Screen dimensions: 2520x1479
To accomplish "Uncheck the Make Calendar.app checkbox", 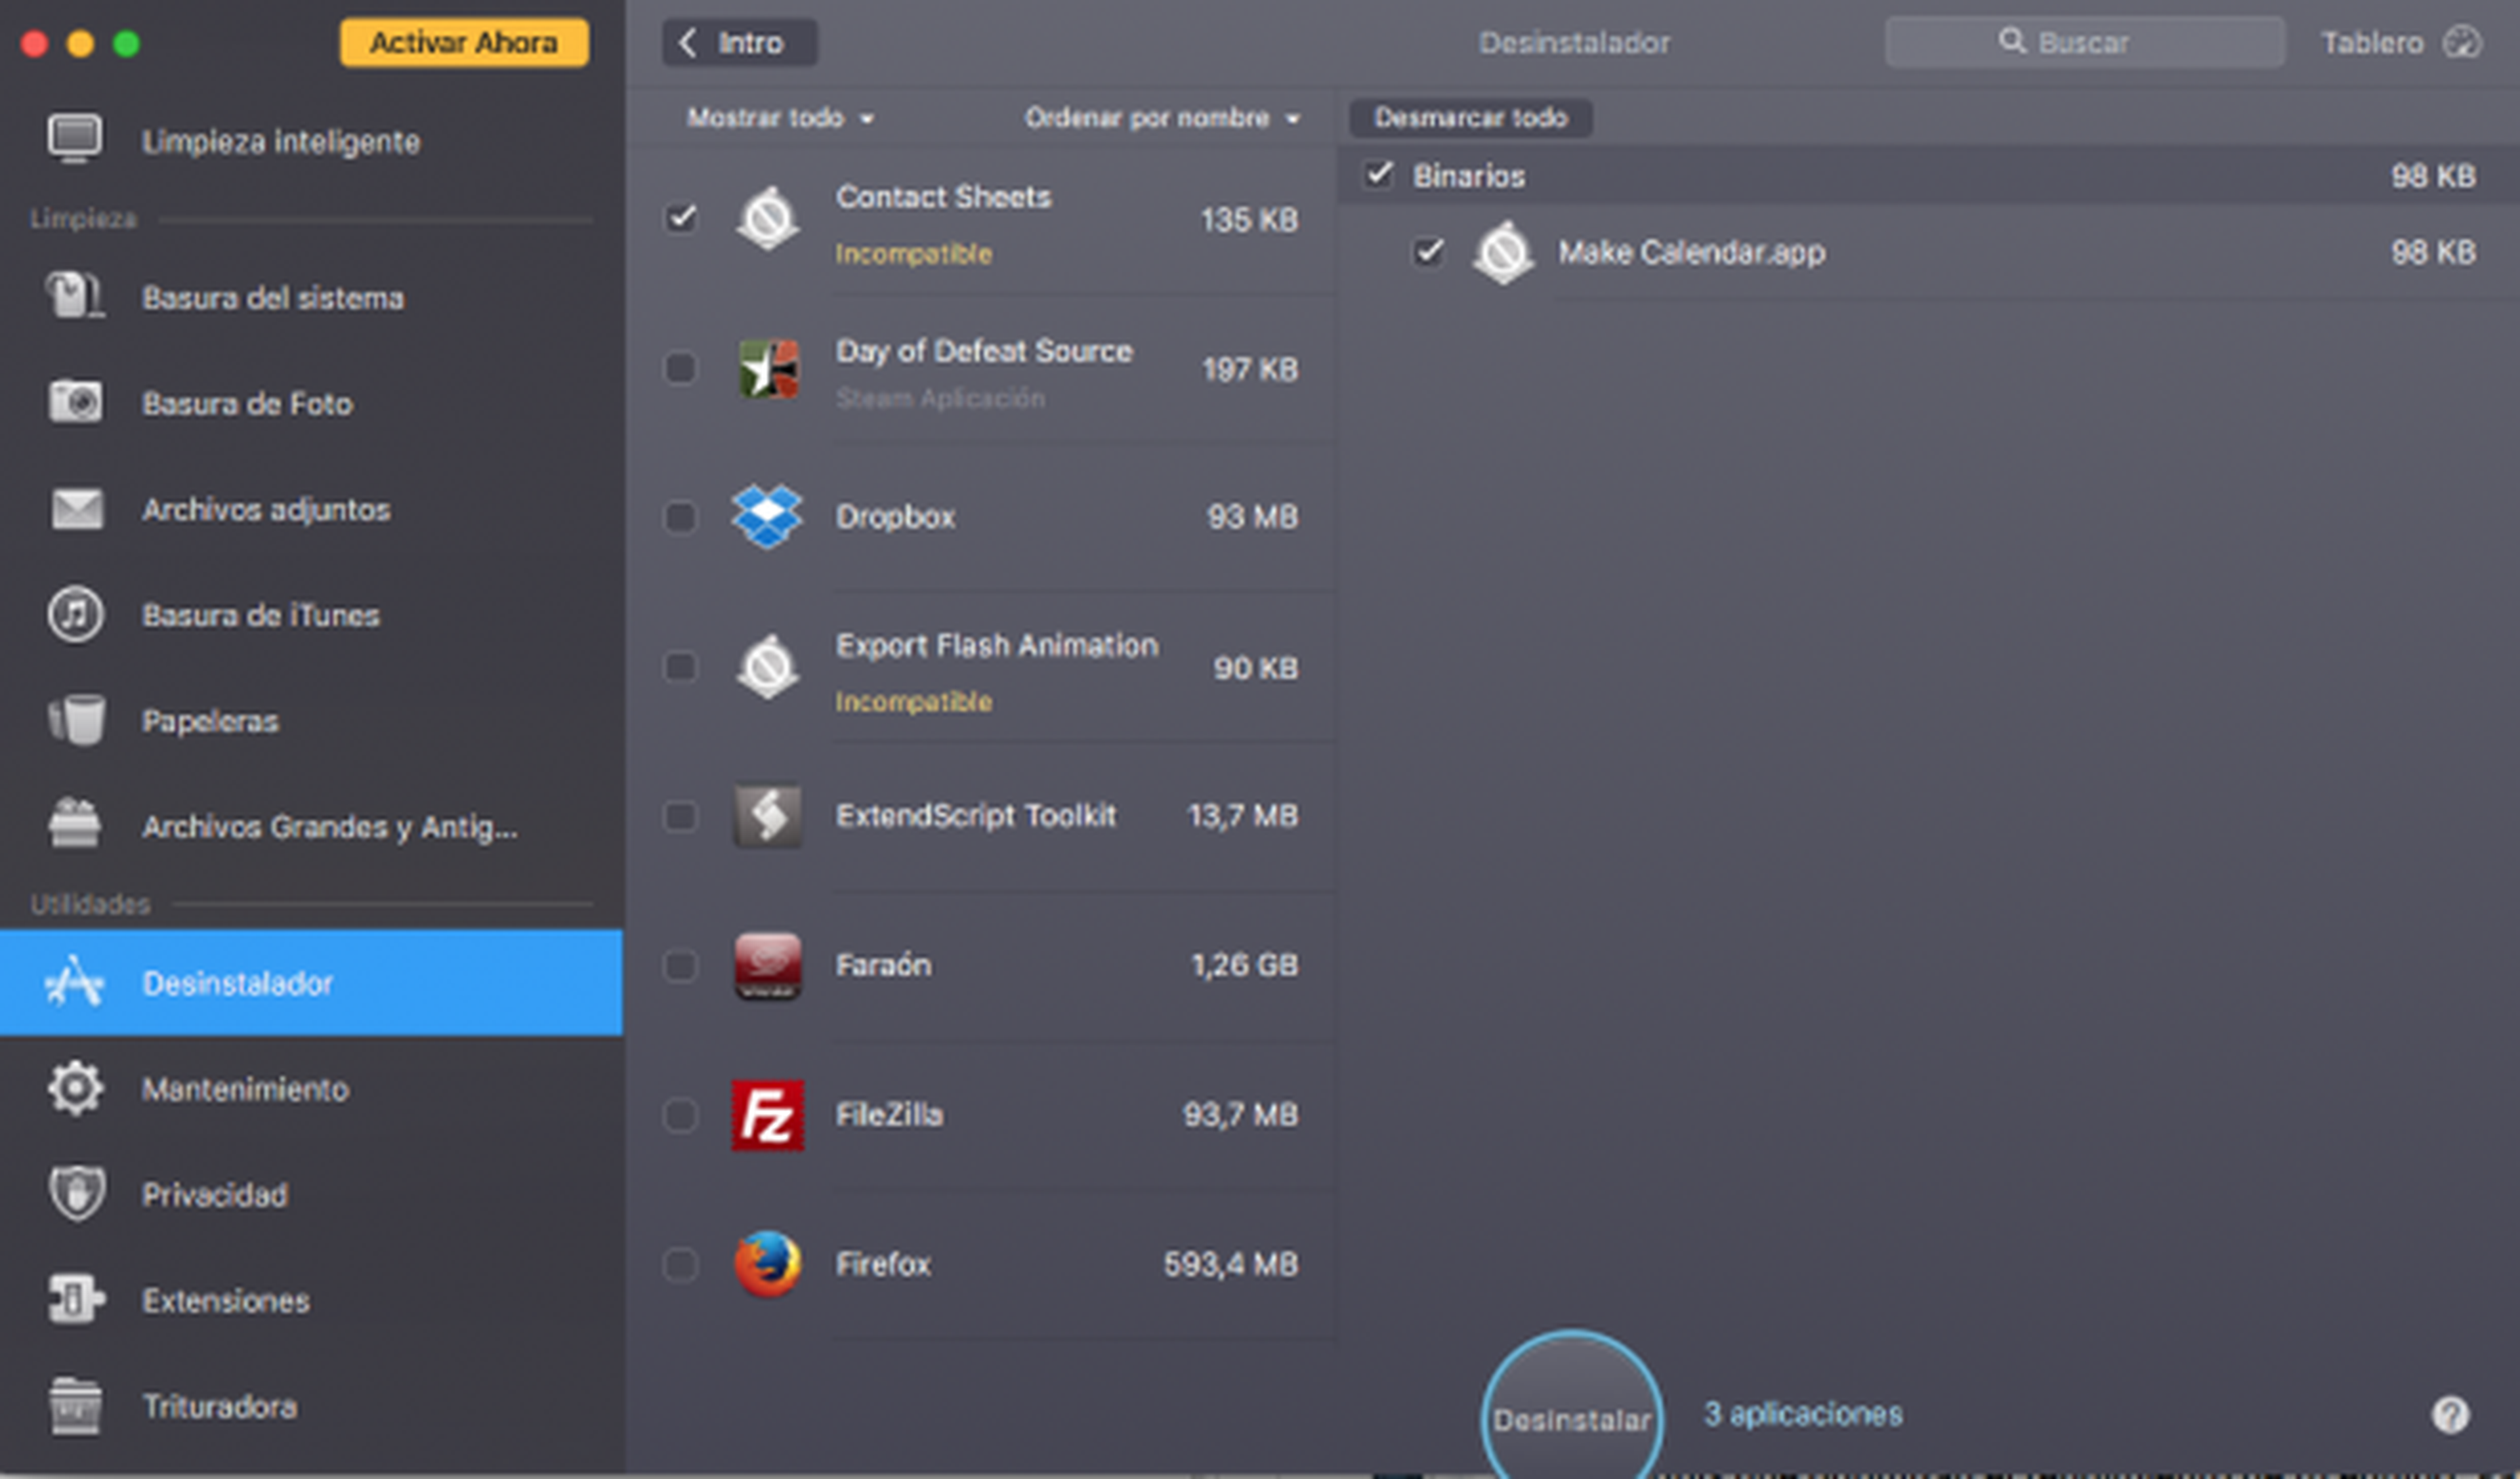I will coord(1428,251).
